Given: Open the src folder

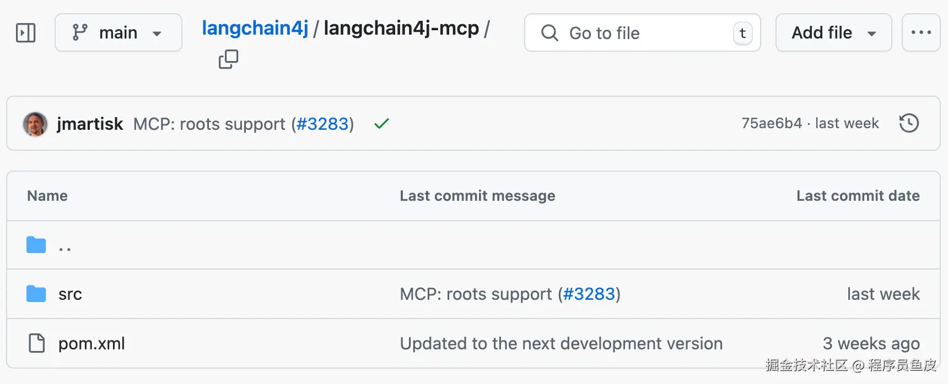Looking at the screenshot, I should (70, 294).
